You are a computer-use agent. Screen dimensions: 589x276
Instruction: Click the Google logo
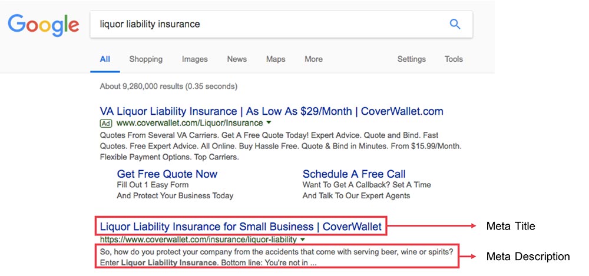tap(44, 25)
